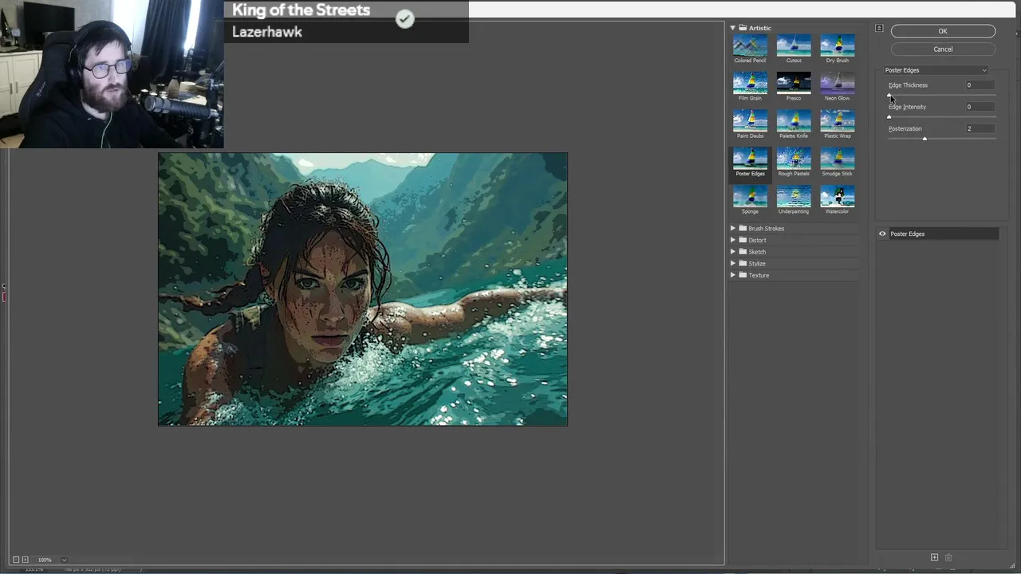Zoom in with the plus button

26,560
